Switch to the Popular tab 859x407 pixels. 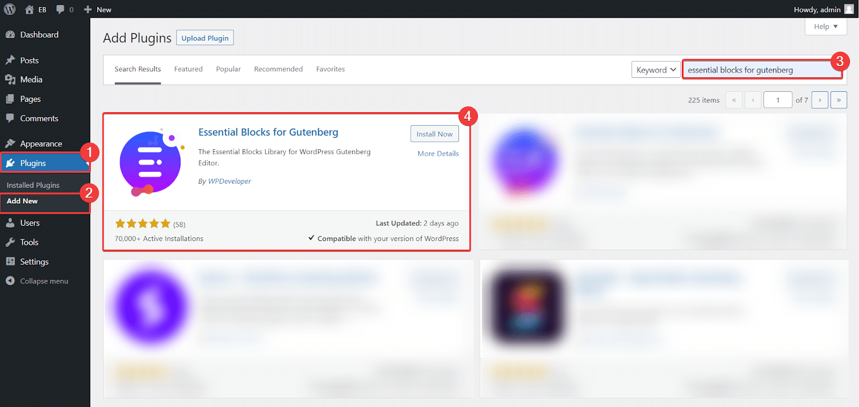tap(228, 69)
